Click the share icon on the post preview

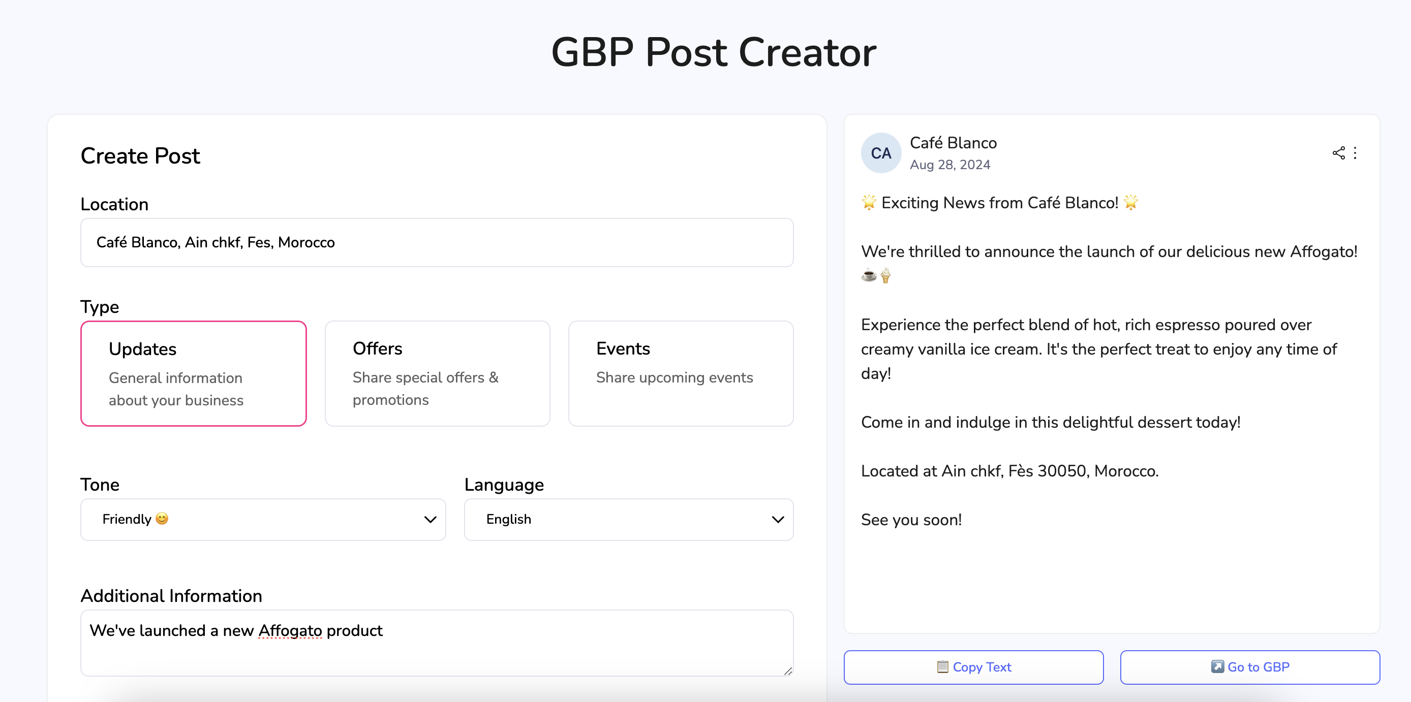pos(1339,153)
